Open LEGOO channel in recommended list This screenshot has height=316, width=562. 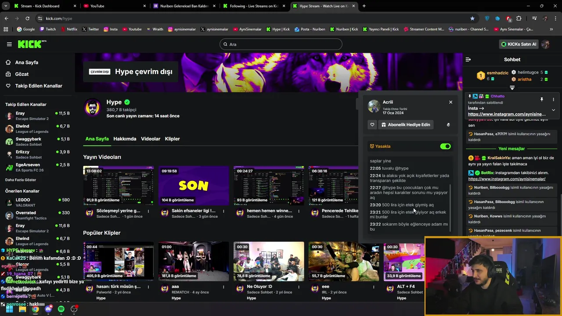pos(36,202)
